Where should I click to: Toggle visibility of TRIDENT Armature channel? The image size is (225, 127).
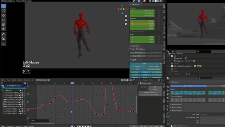7,86
